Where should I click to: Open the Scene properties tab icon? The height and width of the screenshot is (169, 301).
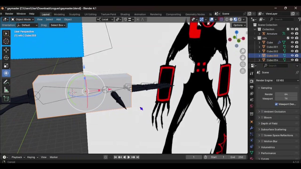pyautogui.click(x=252, y=100)
